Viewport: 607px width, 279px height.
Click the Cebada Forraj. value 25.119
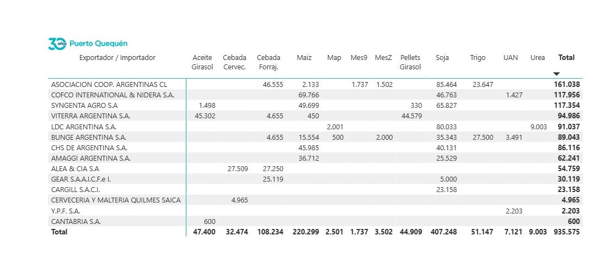pos(272,179)
